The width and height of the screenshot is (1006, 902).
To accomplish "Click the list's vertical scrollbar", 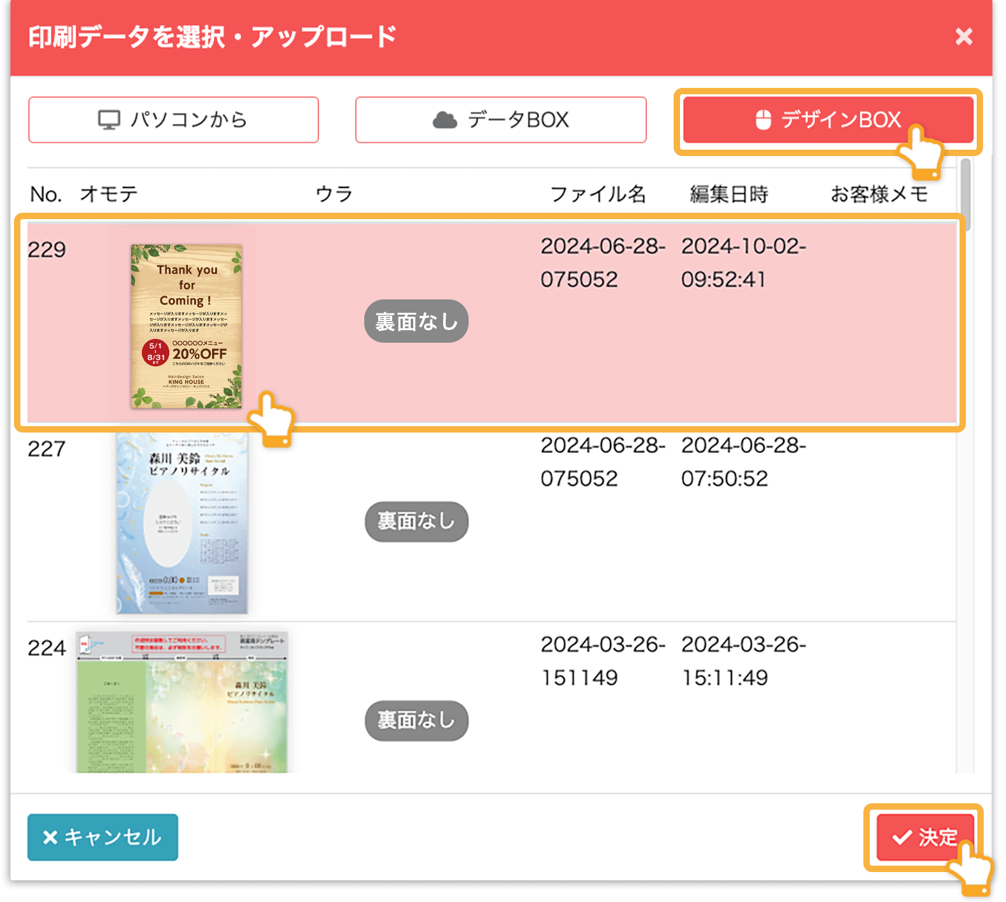I will (965, 191).
